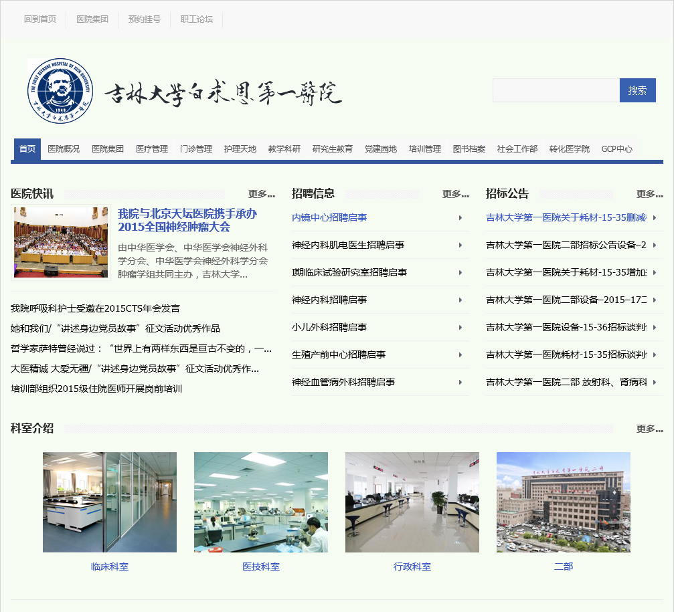674x612 pixels.
Task: Select the 首页 navigation tab
Action: coord(27,149)
